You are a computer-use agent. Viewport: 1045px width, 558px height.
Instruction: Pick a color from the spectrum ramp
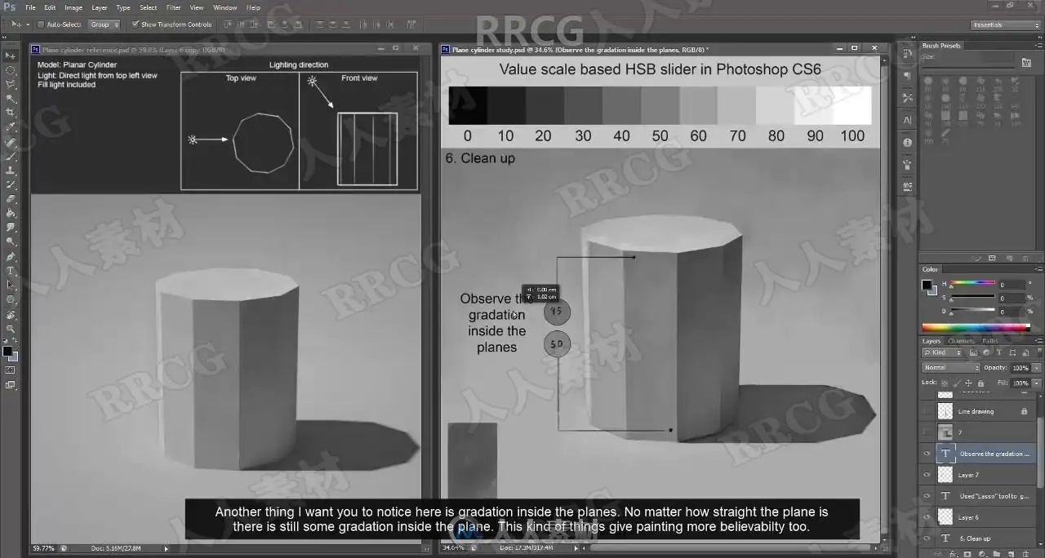tap(976, 328)
